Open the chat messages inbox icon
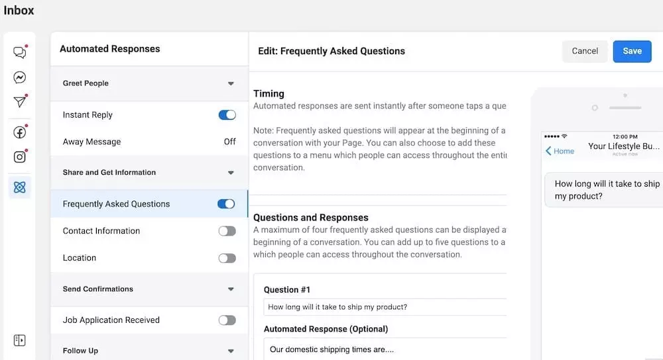Screen dimensions: 663x360 point(20,52)
